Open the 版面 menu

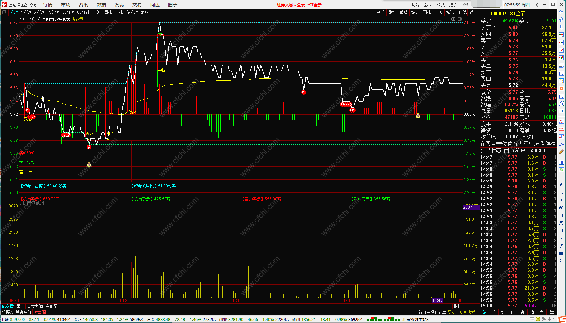pos(428,5)
